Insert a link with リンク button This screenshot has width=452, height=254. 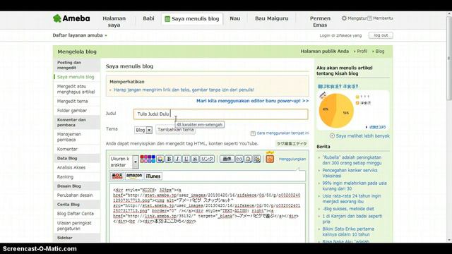(207, 159)
